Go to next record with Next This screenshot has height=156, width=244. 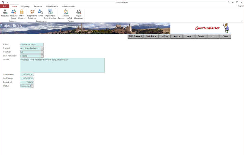(177, 36)
